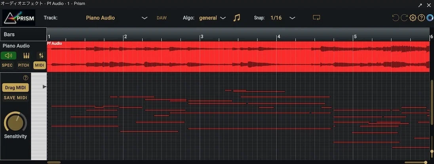Click the piano roll keyboard strip
434x164 pixels.
(x=39, y=116)
